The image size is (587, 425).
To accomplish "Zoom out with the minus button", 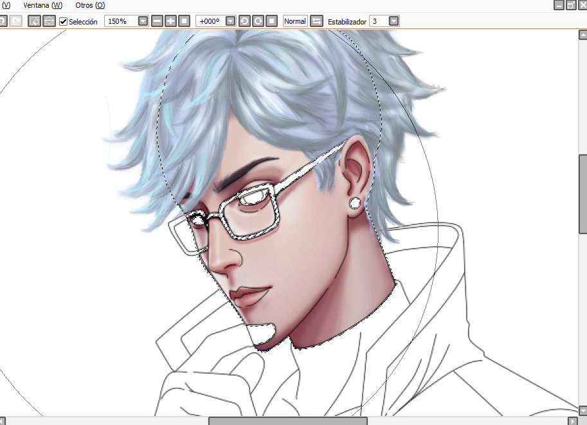I will pyautogui.click(x=158, y=21).
